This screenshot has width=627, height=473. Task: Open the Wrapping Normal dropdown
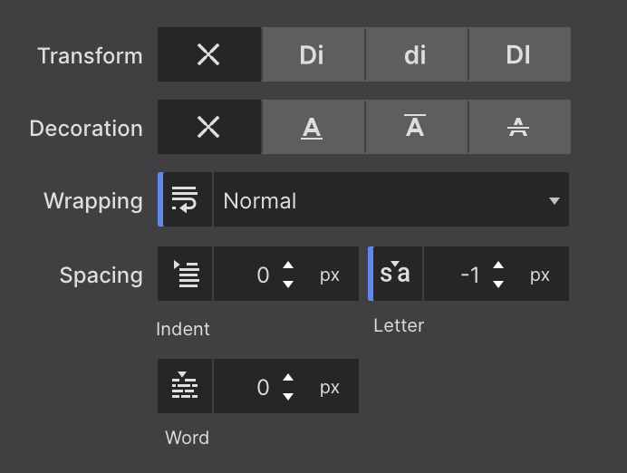pos(391,199)
